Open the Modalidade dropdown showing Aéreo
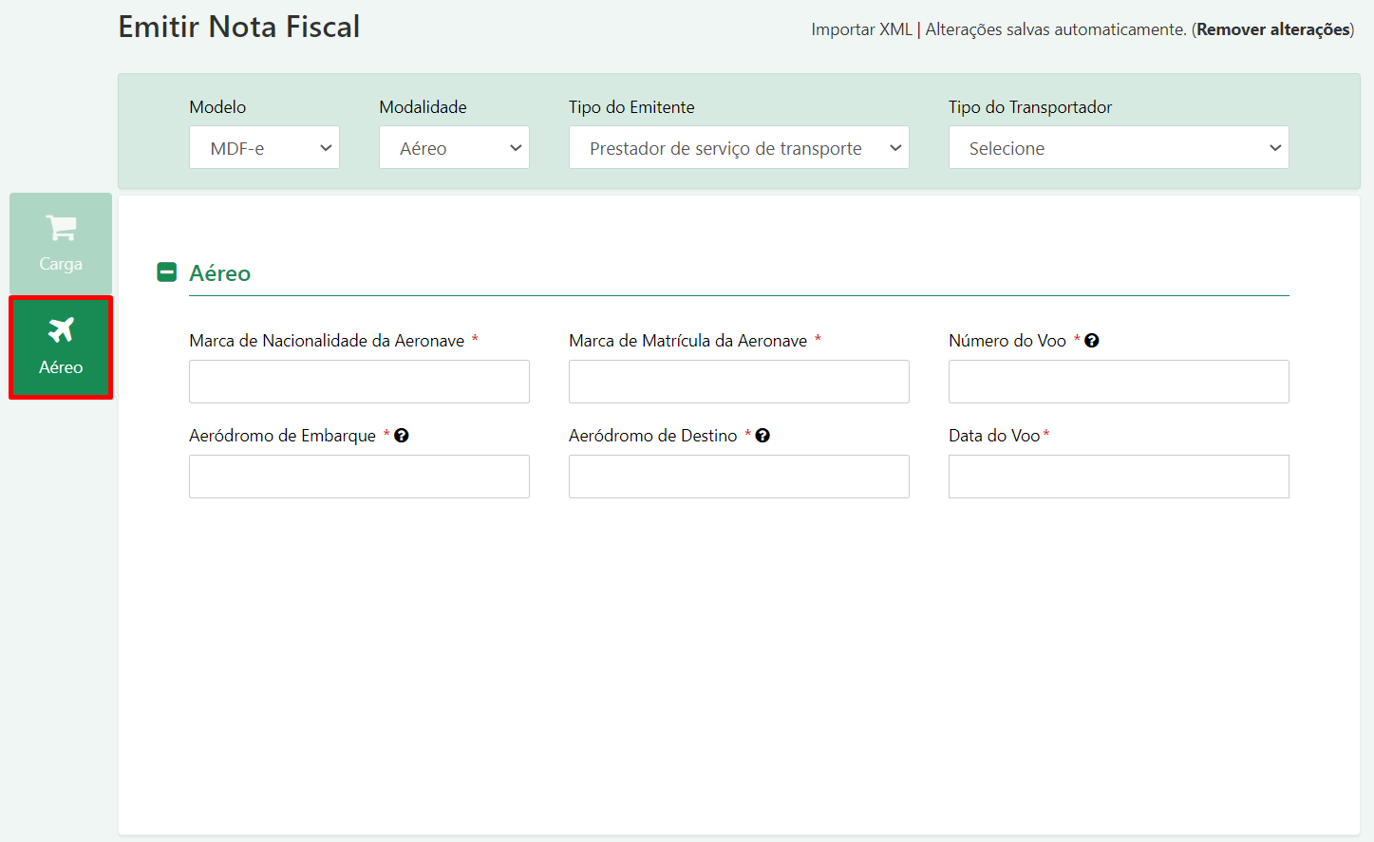 tap(454, 147)
